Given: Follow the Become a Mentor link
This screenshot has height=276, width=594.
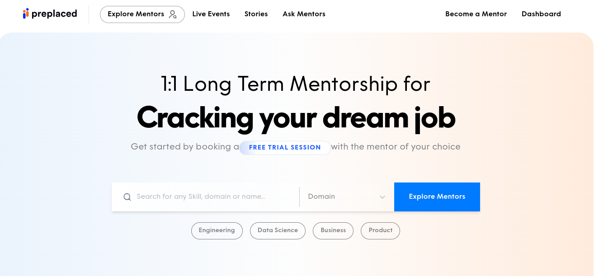Looking at the screenshot, I should pos(476,14).
